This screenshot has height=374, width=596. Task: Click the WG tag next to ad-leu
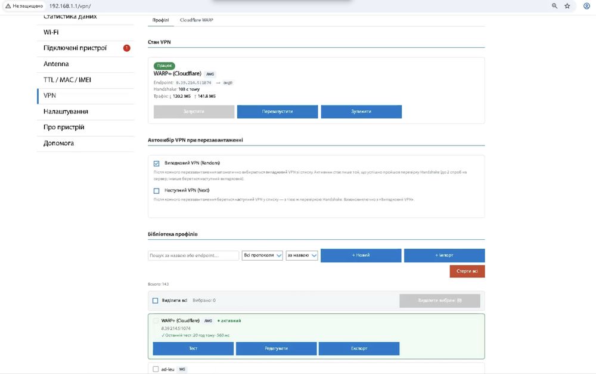pyautogui.click(x=182, y=369)
